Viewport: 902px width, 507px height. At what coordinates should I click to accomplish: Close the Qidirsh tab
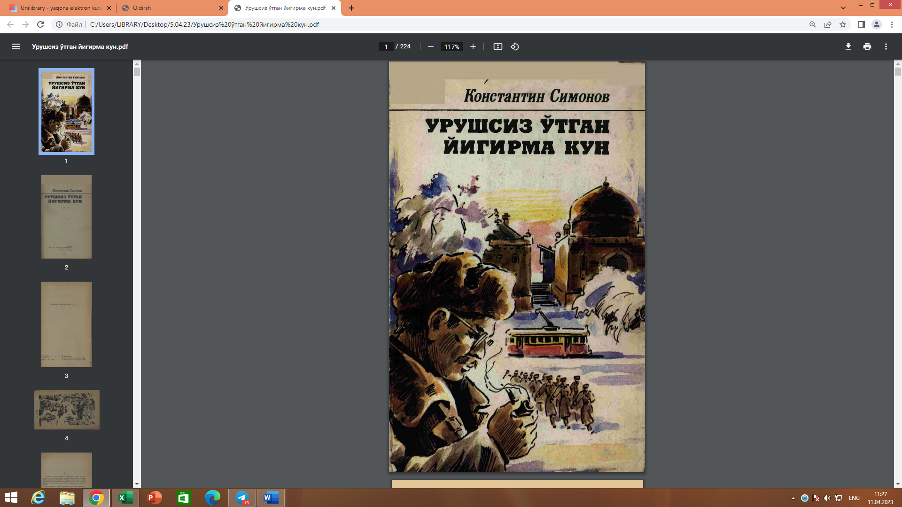point(221,8)
